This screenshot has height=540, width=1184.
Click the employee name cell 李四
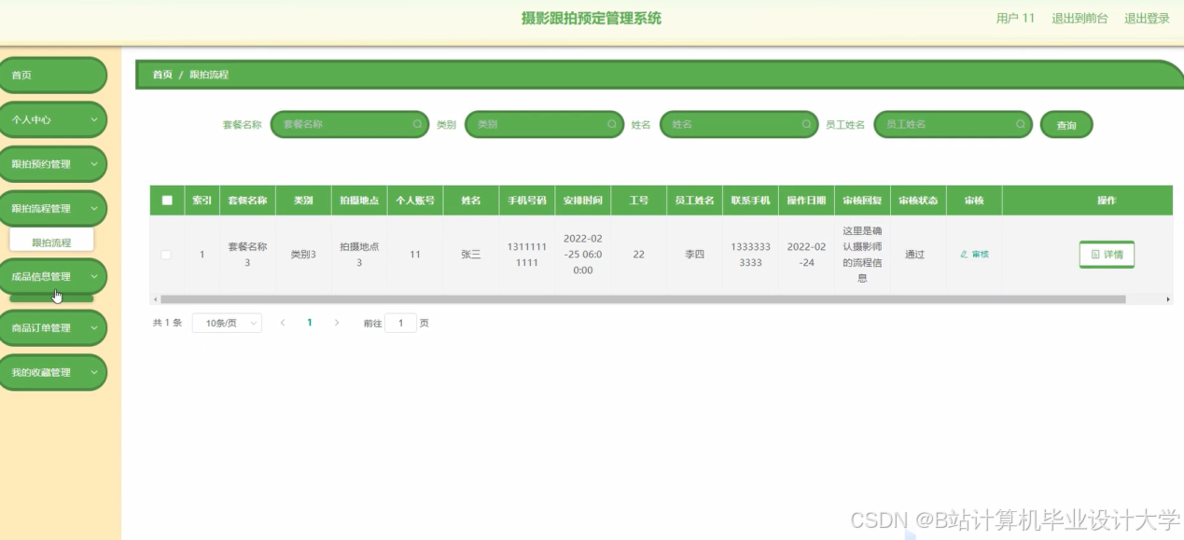695,254
